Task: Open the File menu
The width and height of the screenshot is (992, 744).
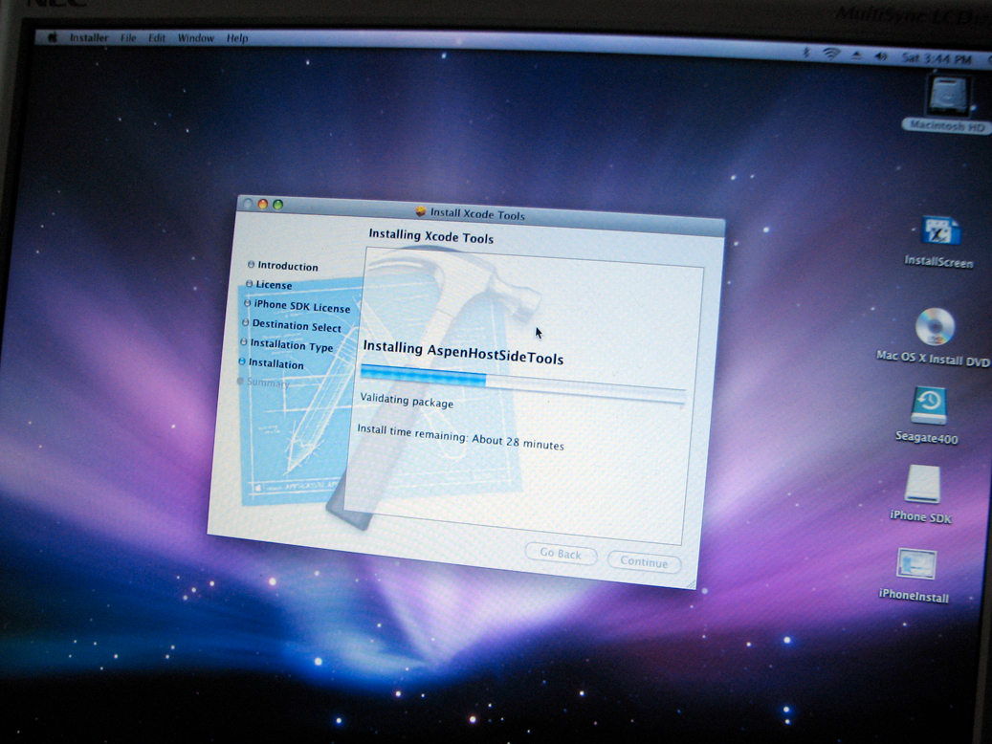Action: 128,38
